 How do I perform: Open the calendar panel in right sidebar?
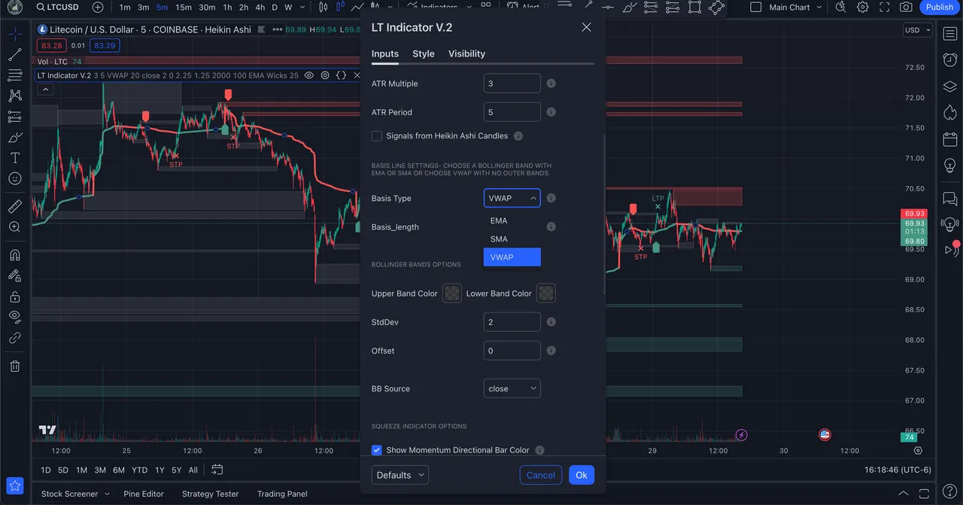click(x=949, y=140)
